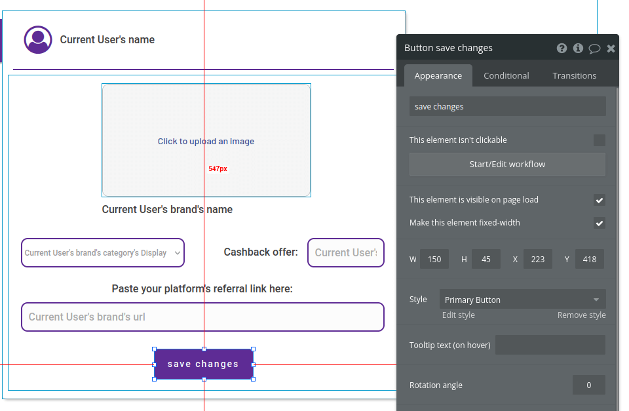View element info via the info icon
The height and width of the screenshot is (411, 629).
[x=578, y=48]
